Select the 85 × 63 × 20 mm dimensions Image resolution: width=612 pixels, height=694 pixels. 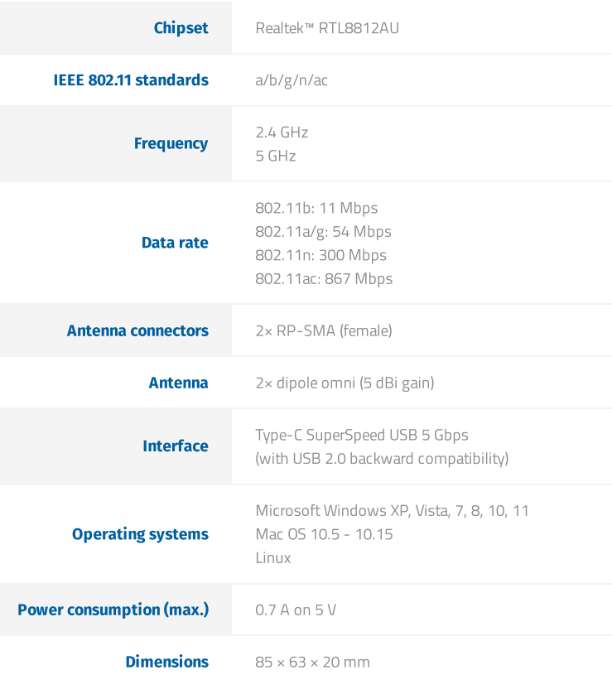(x=312, y=663)
